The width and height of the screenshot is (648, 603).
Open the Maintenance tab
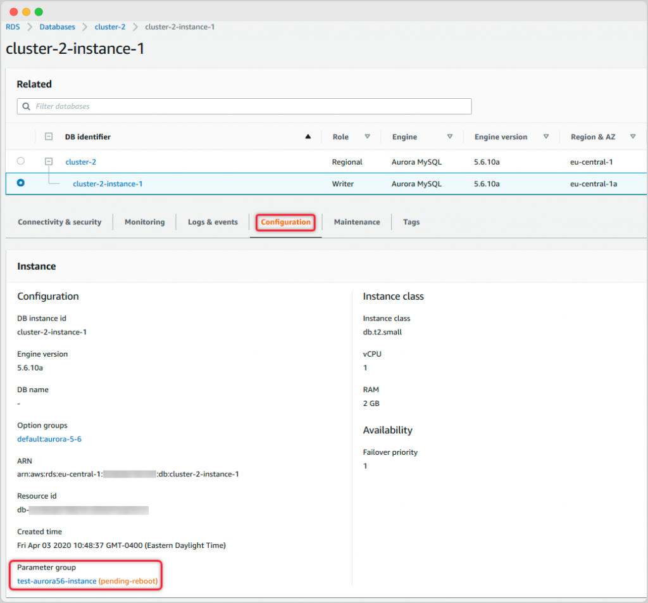click(357, 222)
